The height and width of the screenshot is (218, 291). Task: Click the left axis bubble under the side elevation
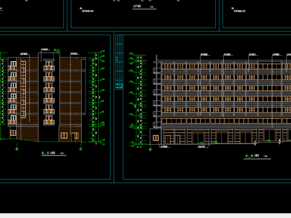click(x=17, y=149)
